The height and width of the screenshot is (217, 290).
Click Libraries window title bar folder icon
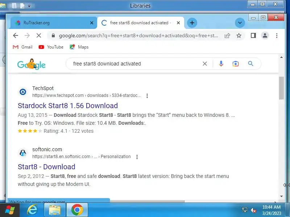click(x=3, y=6)
